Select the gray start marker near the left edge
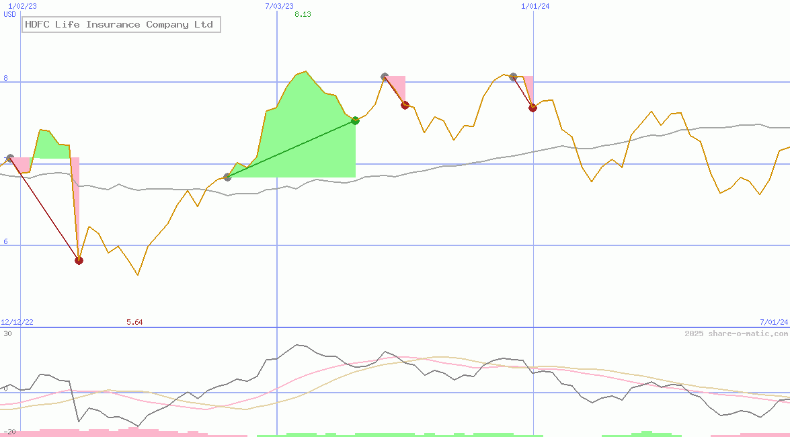 (x=10, y=157)
